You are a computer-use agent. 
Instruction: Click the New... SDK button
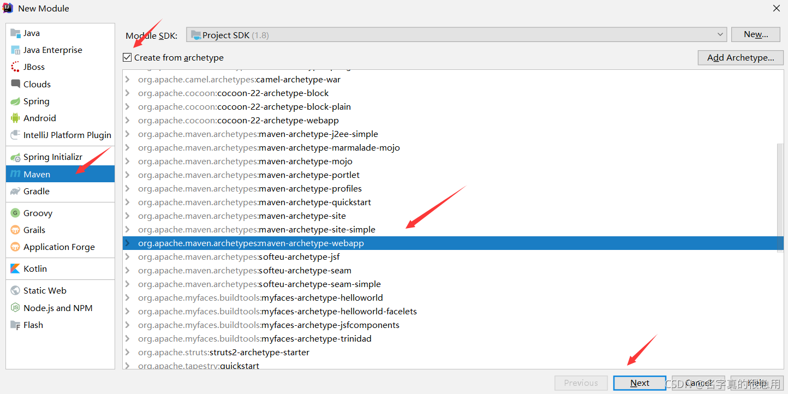click(756, 34)
